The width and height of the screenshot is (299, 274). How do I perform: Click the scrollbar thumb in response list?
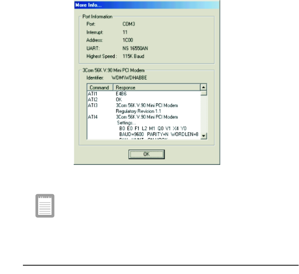click(x=204, y=93)
